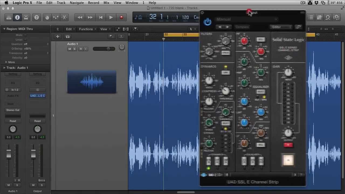Click the Compare button in plugin header
Image resolution: width=345 pixels, height=194 pixels.
[x=242, y=27]
